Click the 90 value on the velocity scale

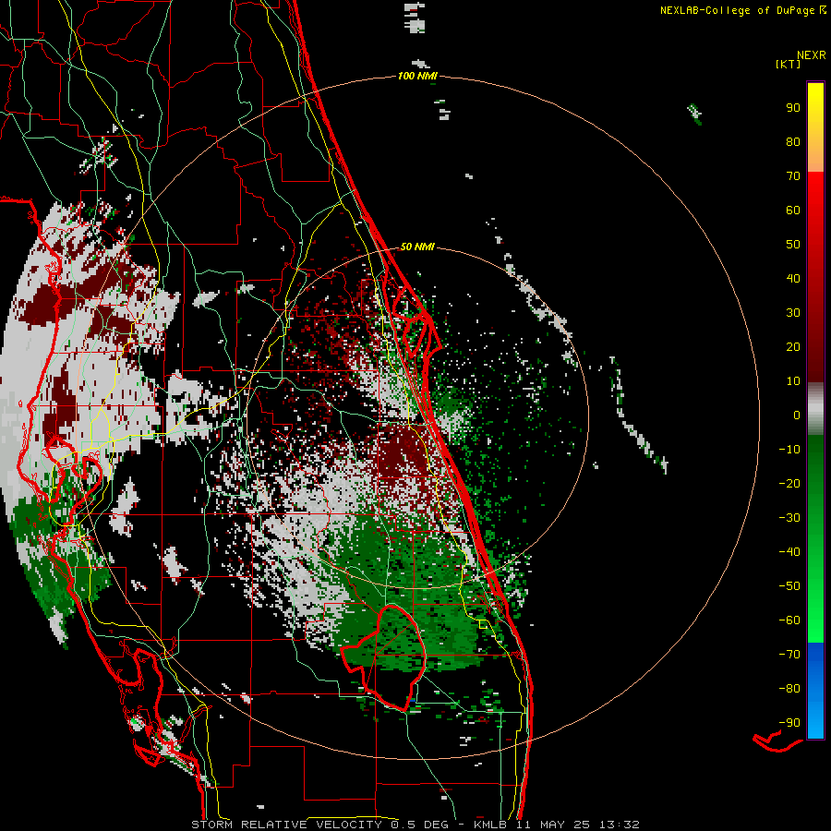point(793,108)
